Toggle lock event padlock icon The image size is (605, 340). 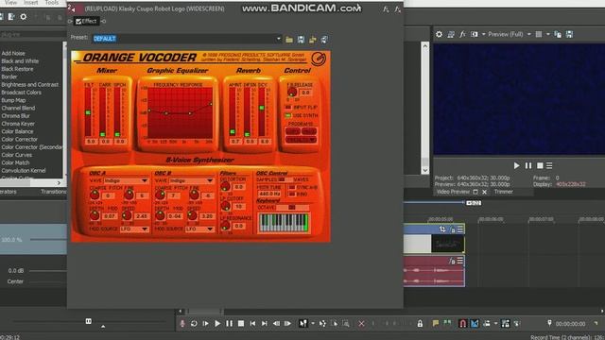coord(420,323)
